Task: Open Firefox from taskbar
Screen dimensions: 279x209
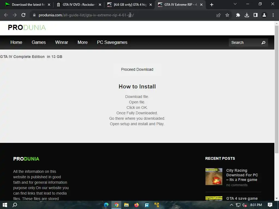Action: tap(137, 205)
